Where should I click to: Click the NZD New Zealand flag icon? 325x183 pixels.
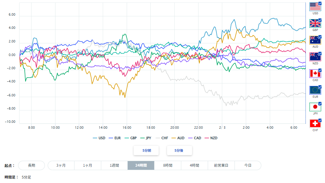coord(315,57)
